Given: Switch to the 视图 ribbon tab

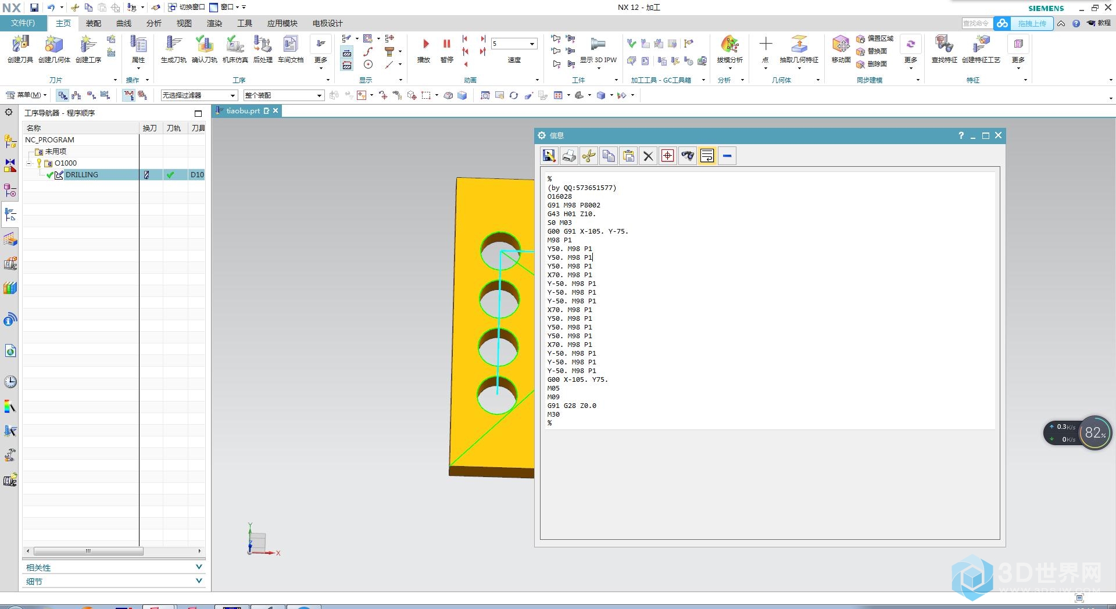Looking at the screenshot, I should click(184, 23).
